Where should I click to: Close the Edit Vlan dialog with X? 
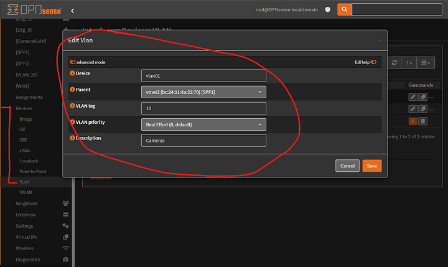[x=380, y=40]
